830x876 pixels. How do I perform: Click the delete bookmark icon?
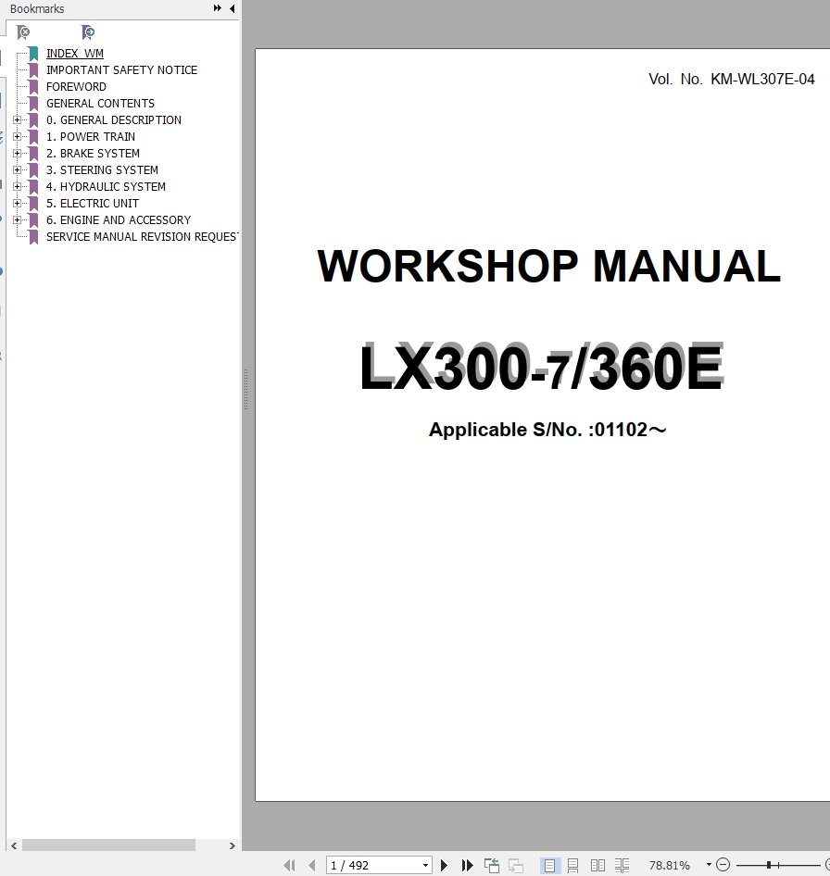23,32
